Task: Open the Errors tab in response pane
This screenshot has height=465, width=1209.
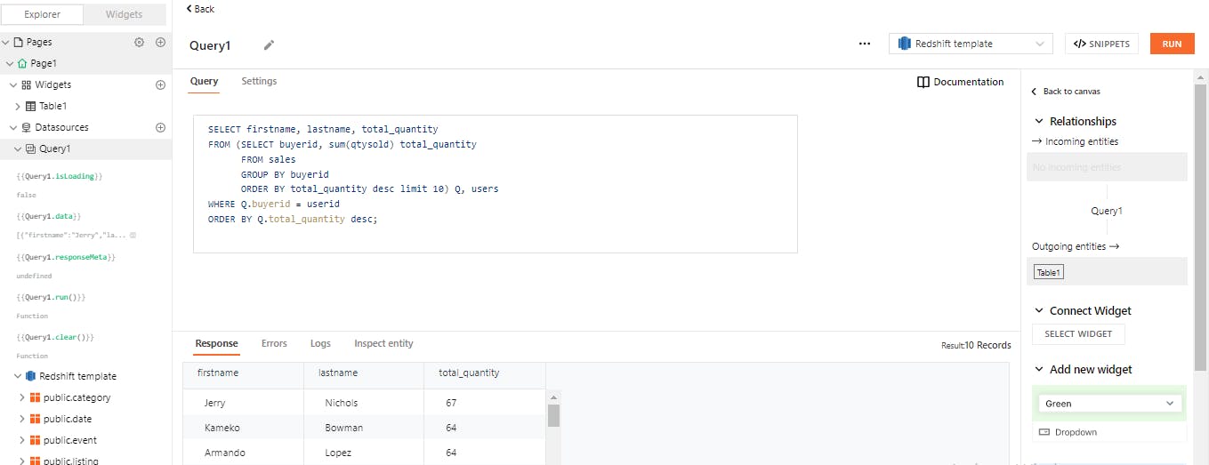Action: (274, 343)
